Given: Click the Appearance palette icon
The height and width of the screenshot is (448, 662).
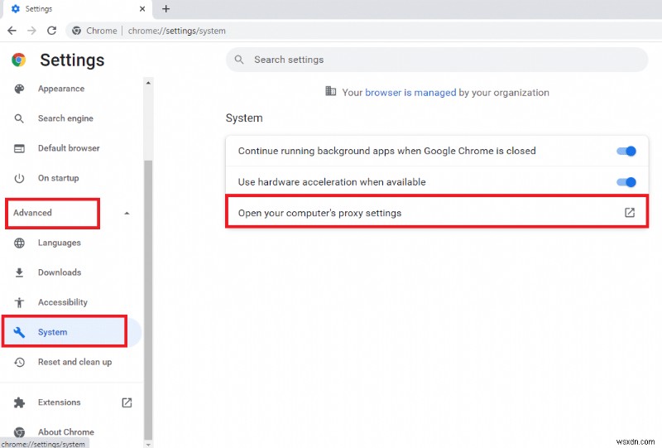Looking at the screenshot, I should 20,89.
